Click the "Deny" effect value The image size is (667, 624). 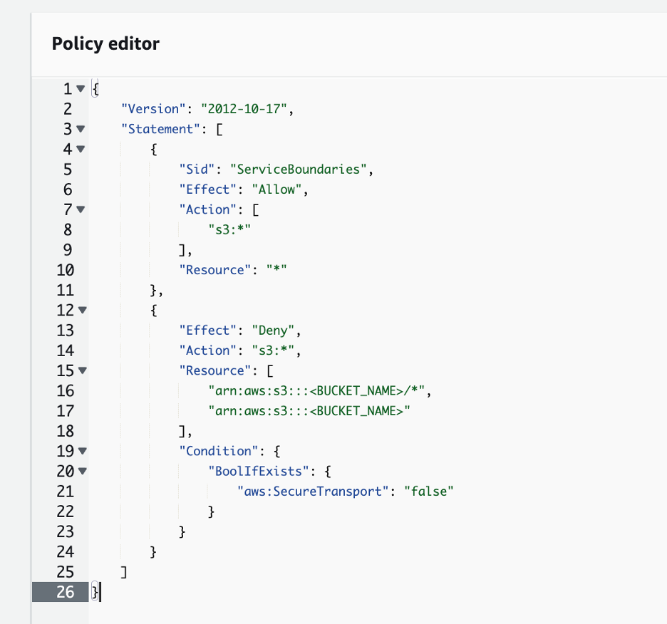point(273,331)
